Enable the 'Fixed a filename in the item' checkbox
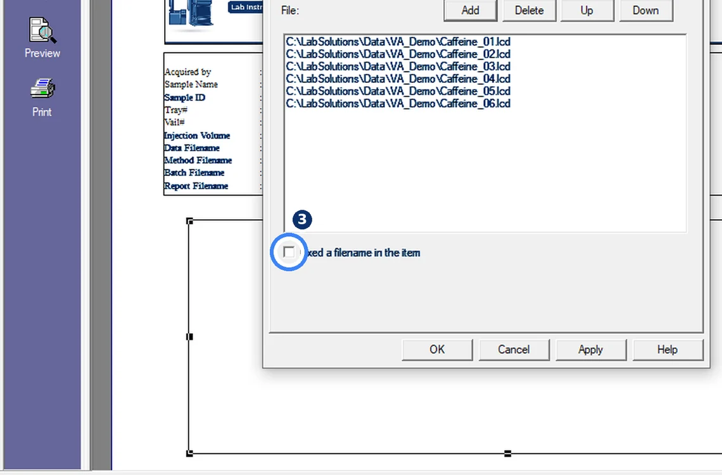This screenshot has width=722, height=475. (289, 252)
